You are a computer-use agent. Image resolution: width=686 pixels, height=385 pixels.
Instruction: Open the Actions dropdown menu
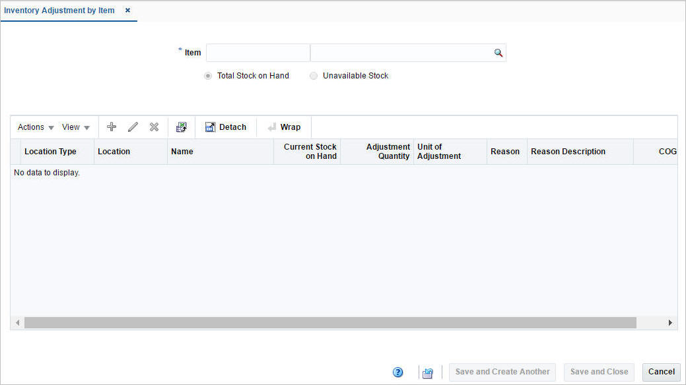coord(36,127)
